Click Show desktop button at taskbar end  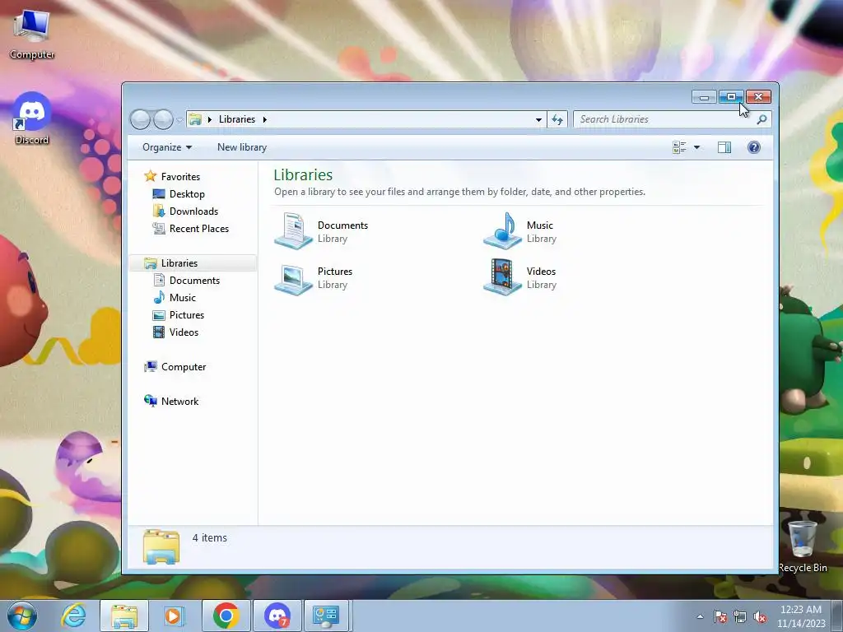(836, 616)
